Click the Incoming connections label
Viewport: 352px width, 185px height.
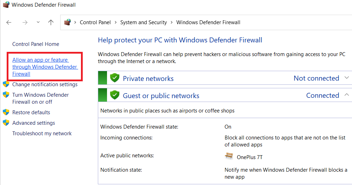click(126, 138)
